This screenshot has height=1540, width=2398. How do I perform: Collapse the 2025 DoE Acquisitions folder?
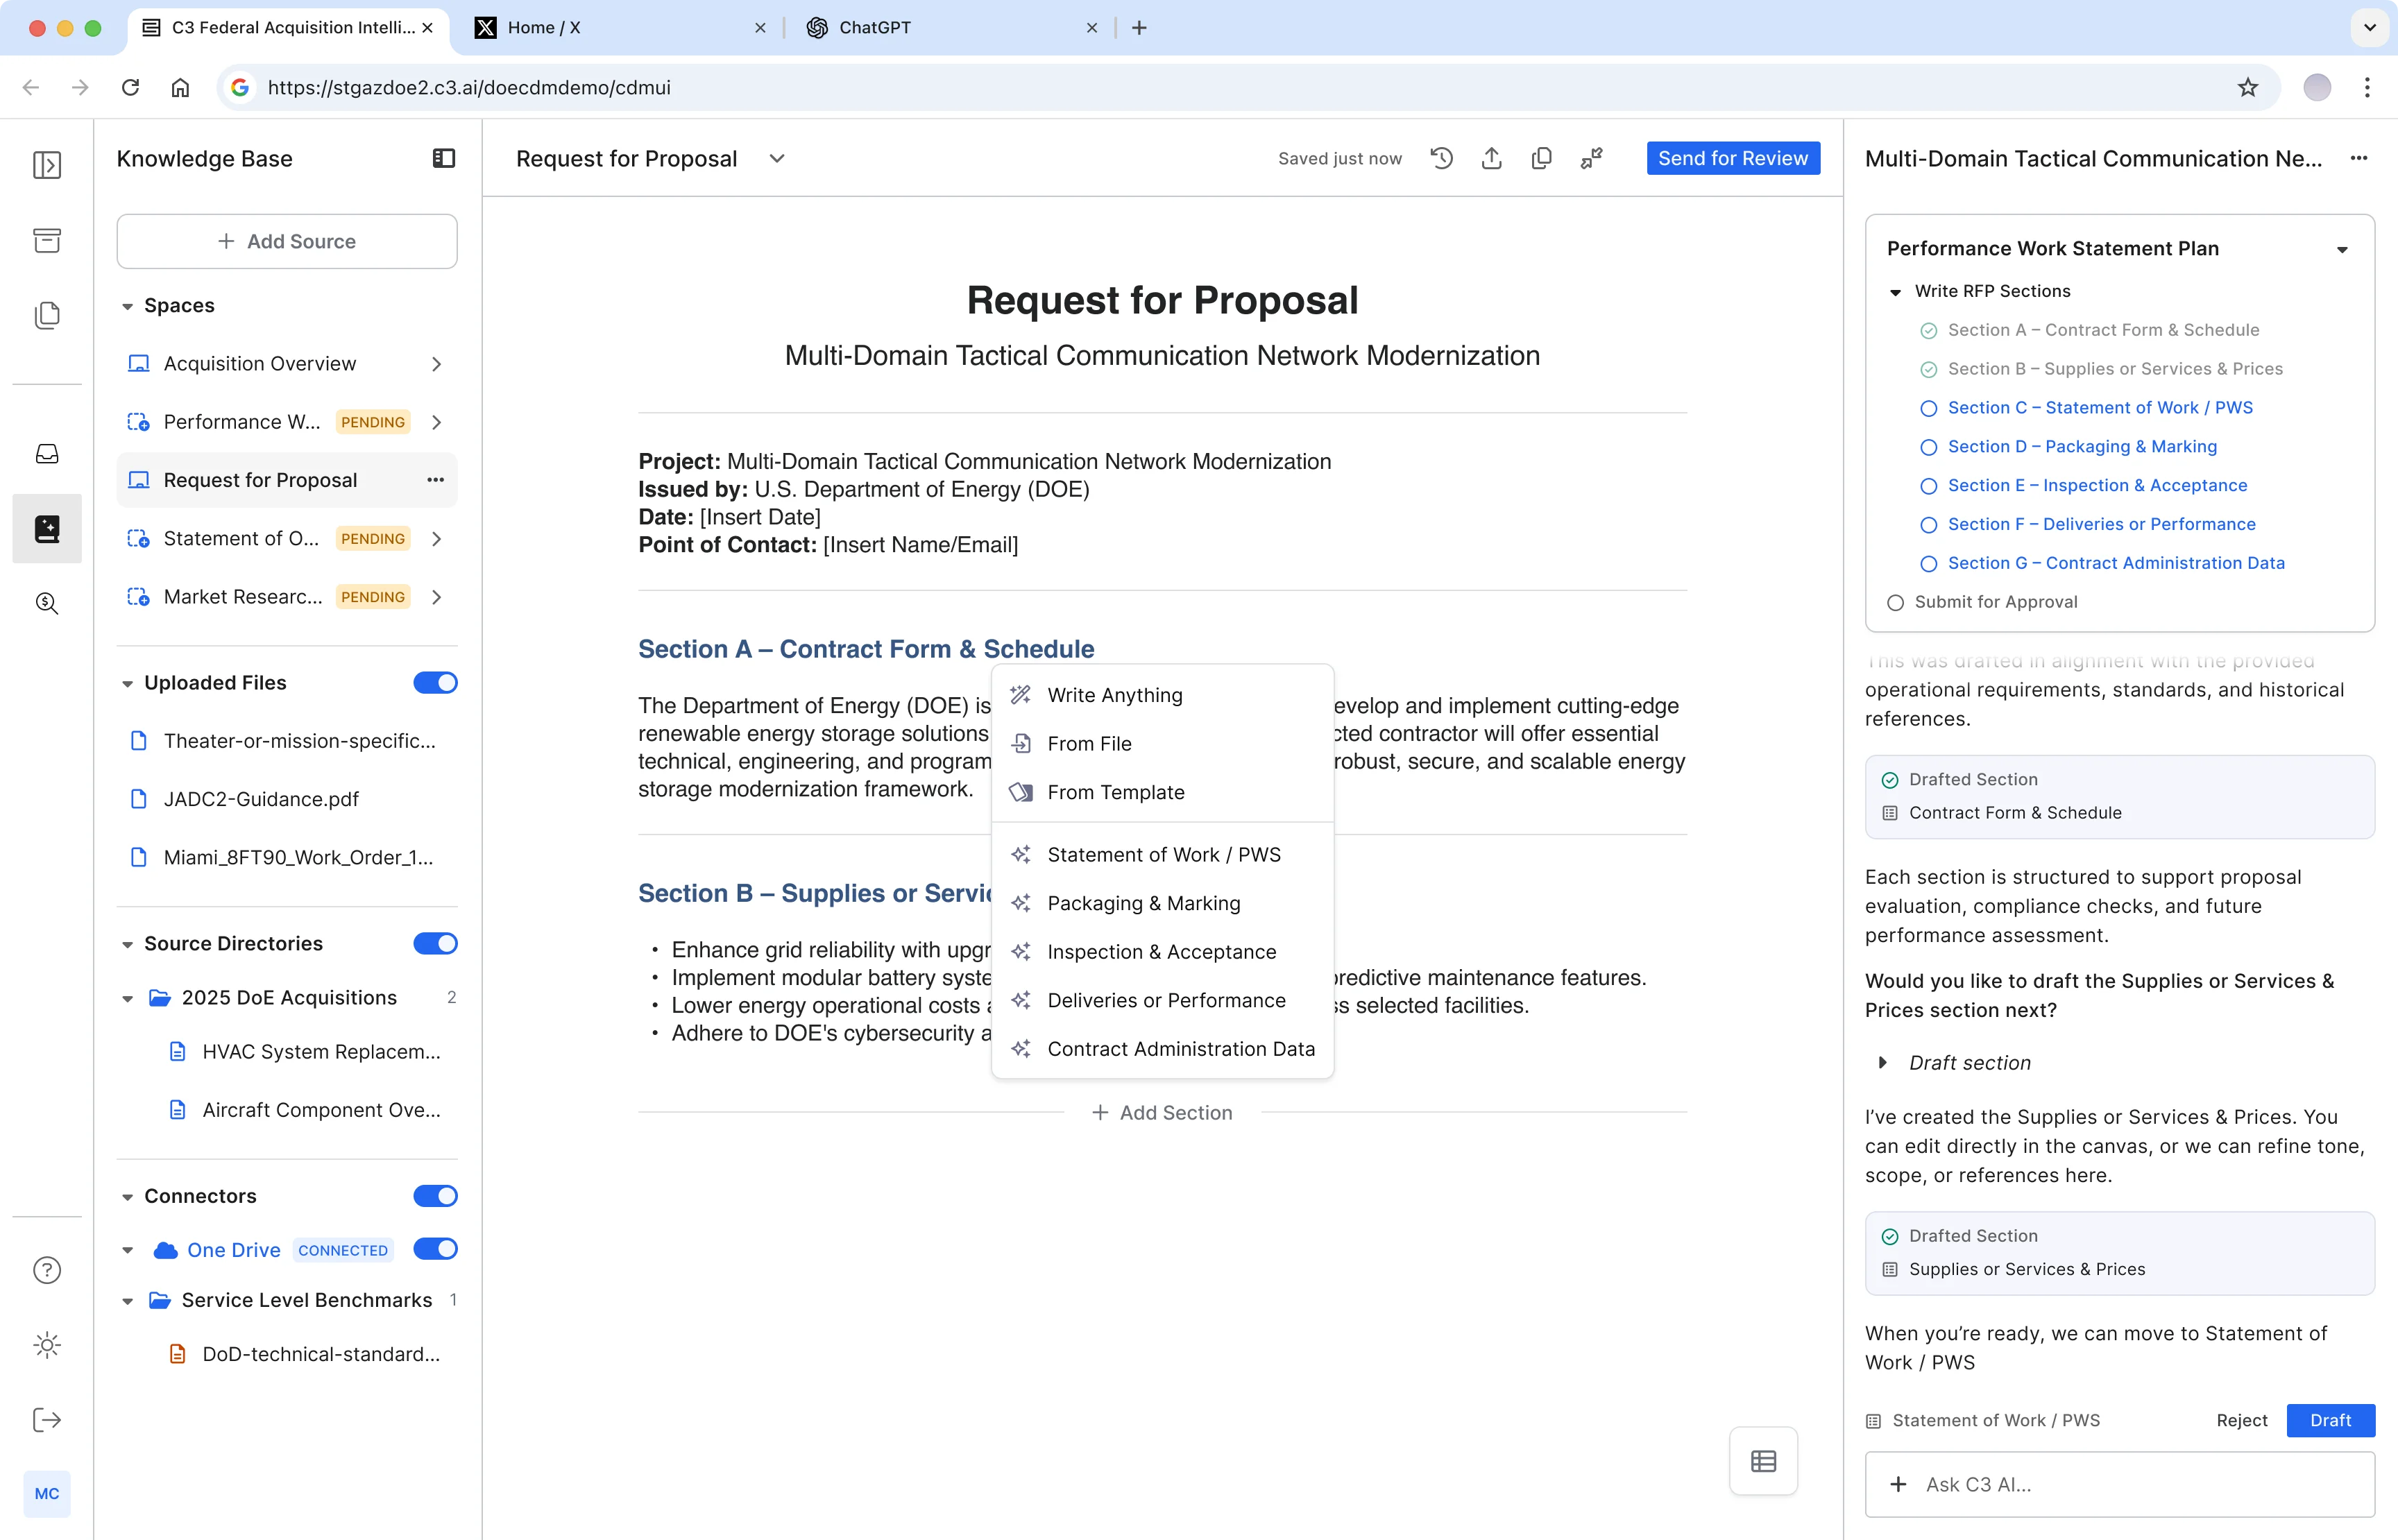(127, 998)
